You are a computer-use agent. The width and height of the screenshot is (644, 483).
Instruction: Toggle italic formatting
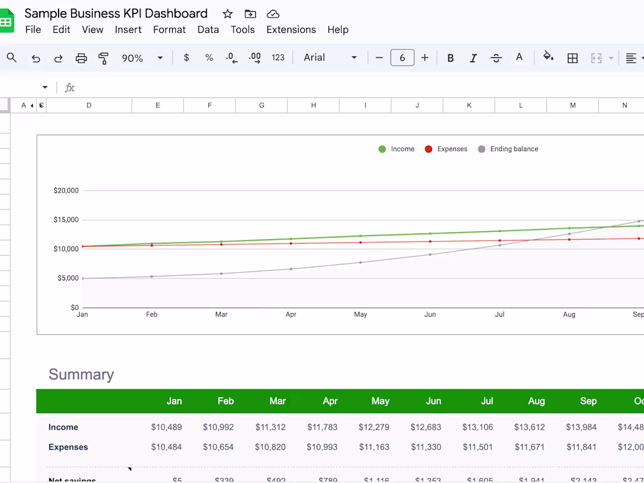click(x=473, y=59)
